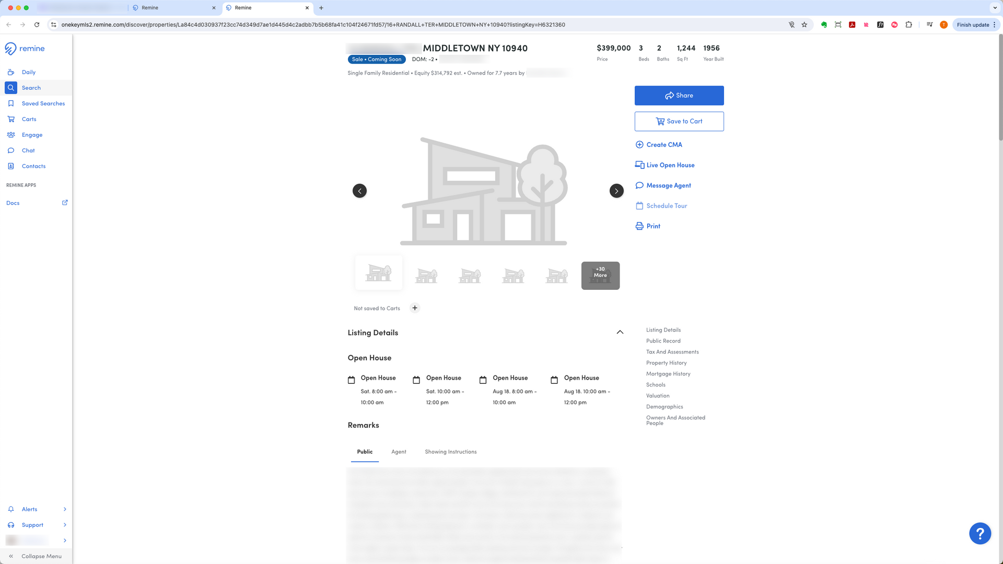Bookmark the page with the star icon

pyautogui.click(x=804, y=25)
